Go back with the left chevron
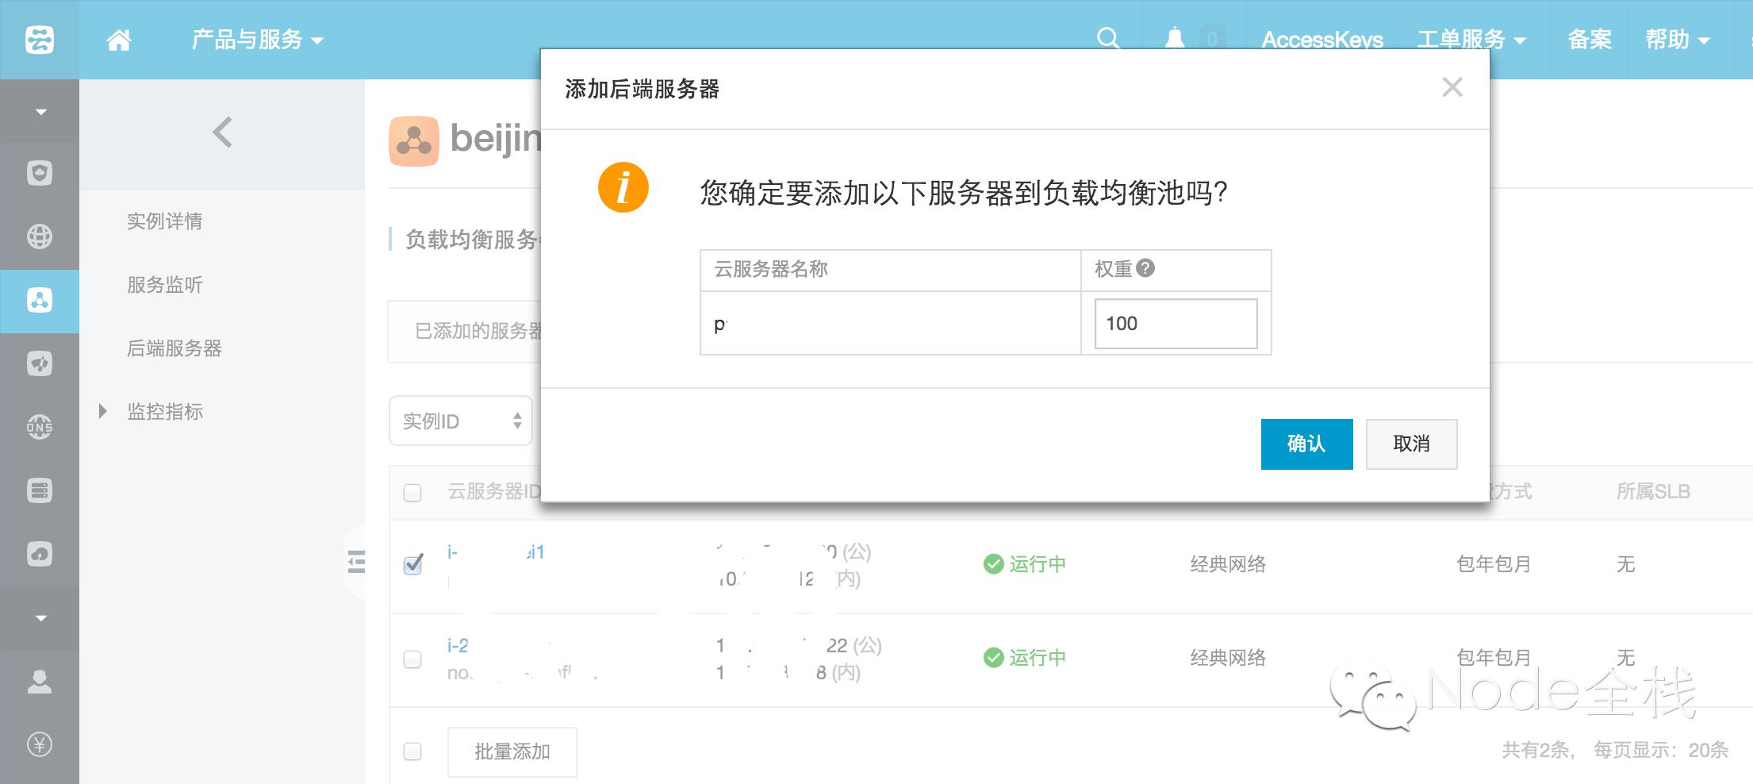The height and width of the screenshot is (784, 1753). point(223,133)
